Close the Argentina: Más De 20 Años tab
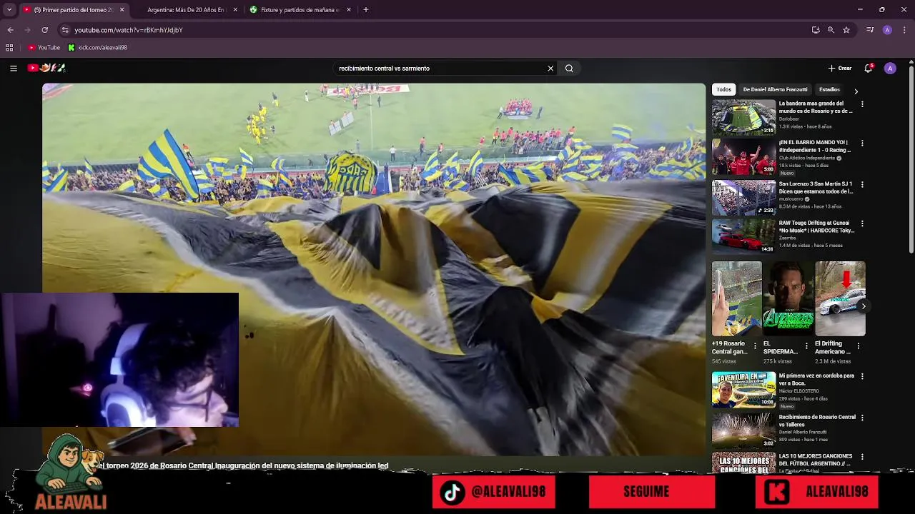 [x=235, y=10]
